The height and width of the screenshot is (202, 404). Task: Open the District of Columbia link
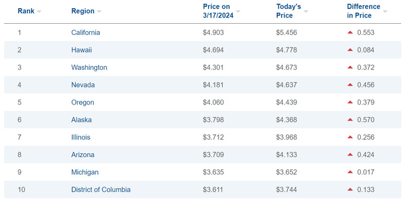coord(101,189)
